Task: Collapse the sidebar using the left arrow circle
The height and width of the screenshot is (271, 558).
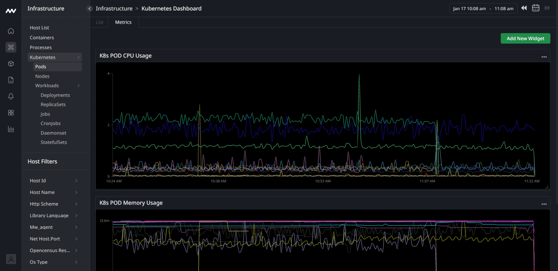Action: 89,8
